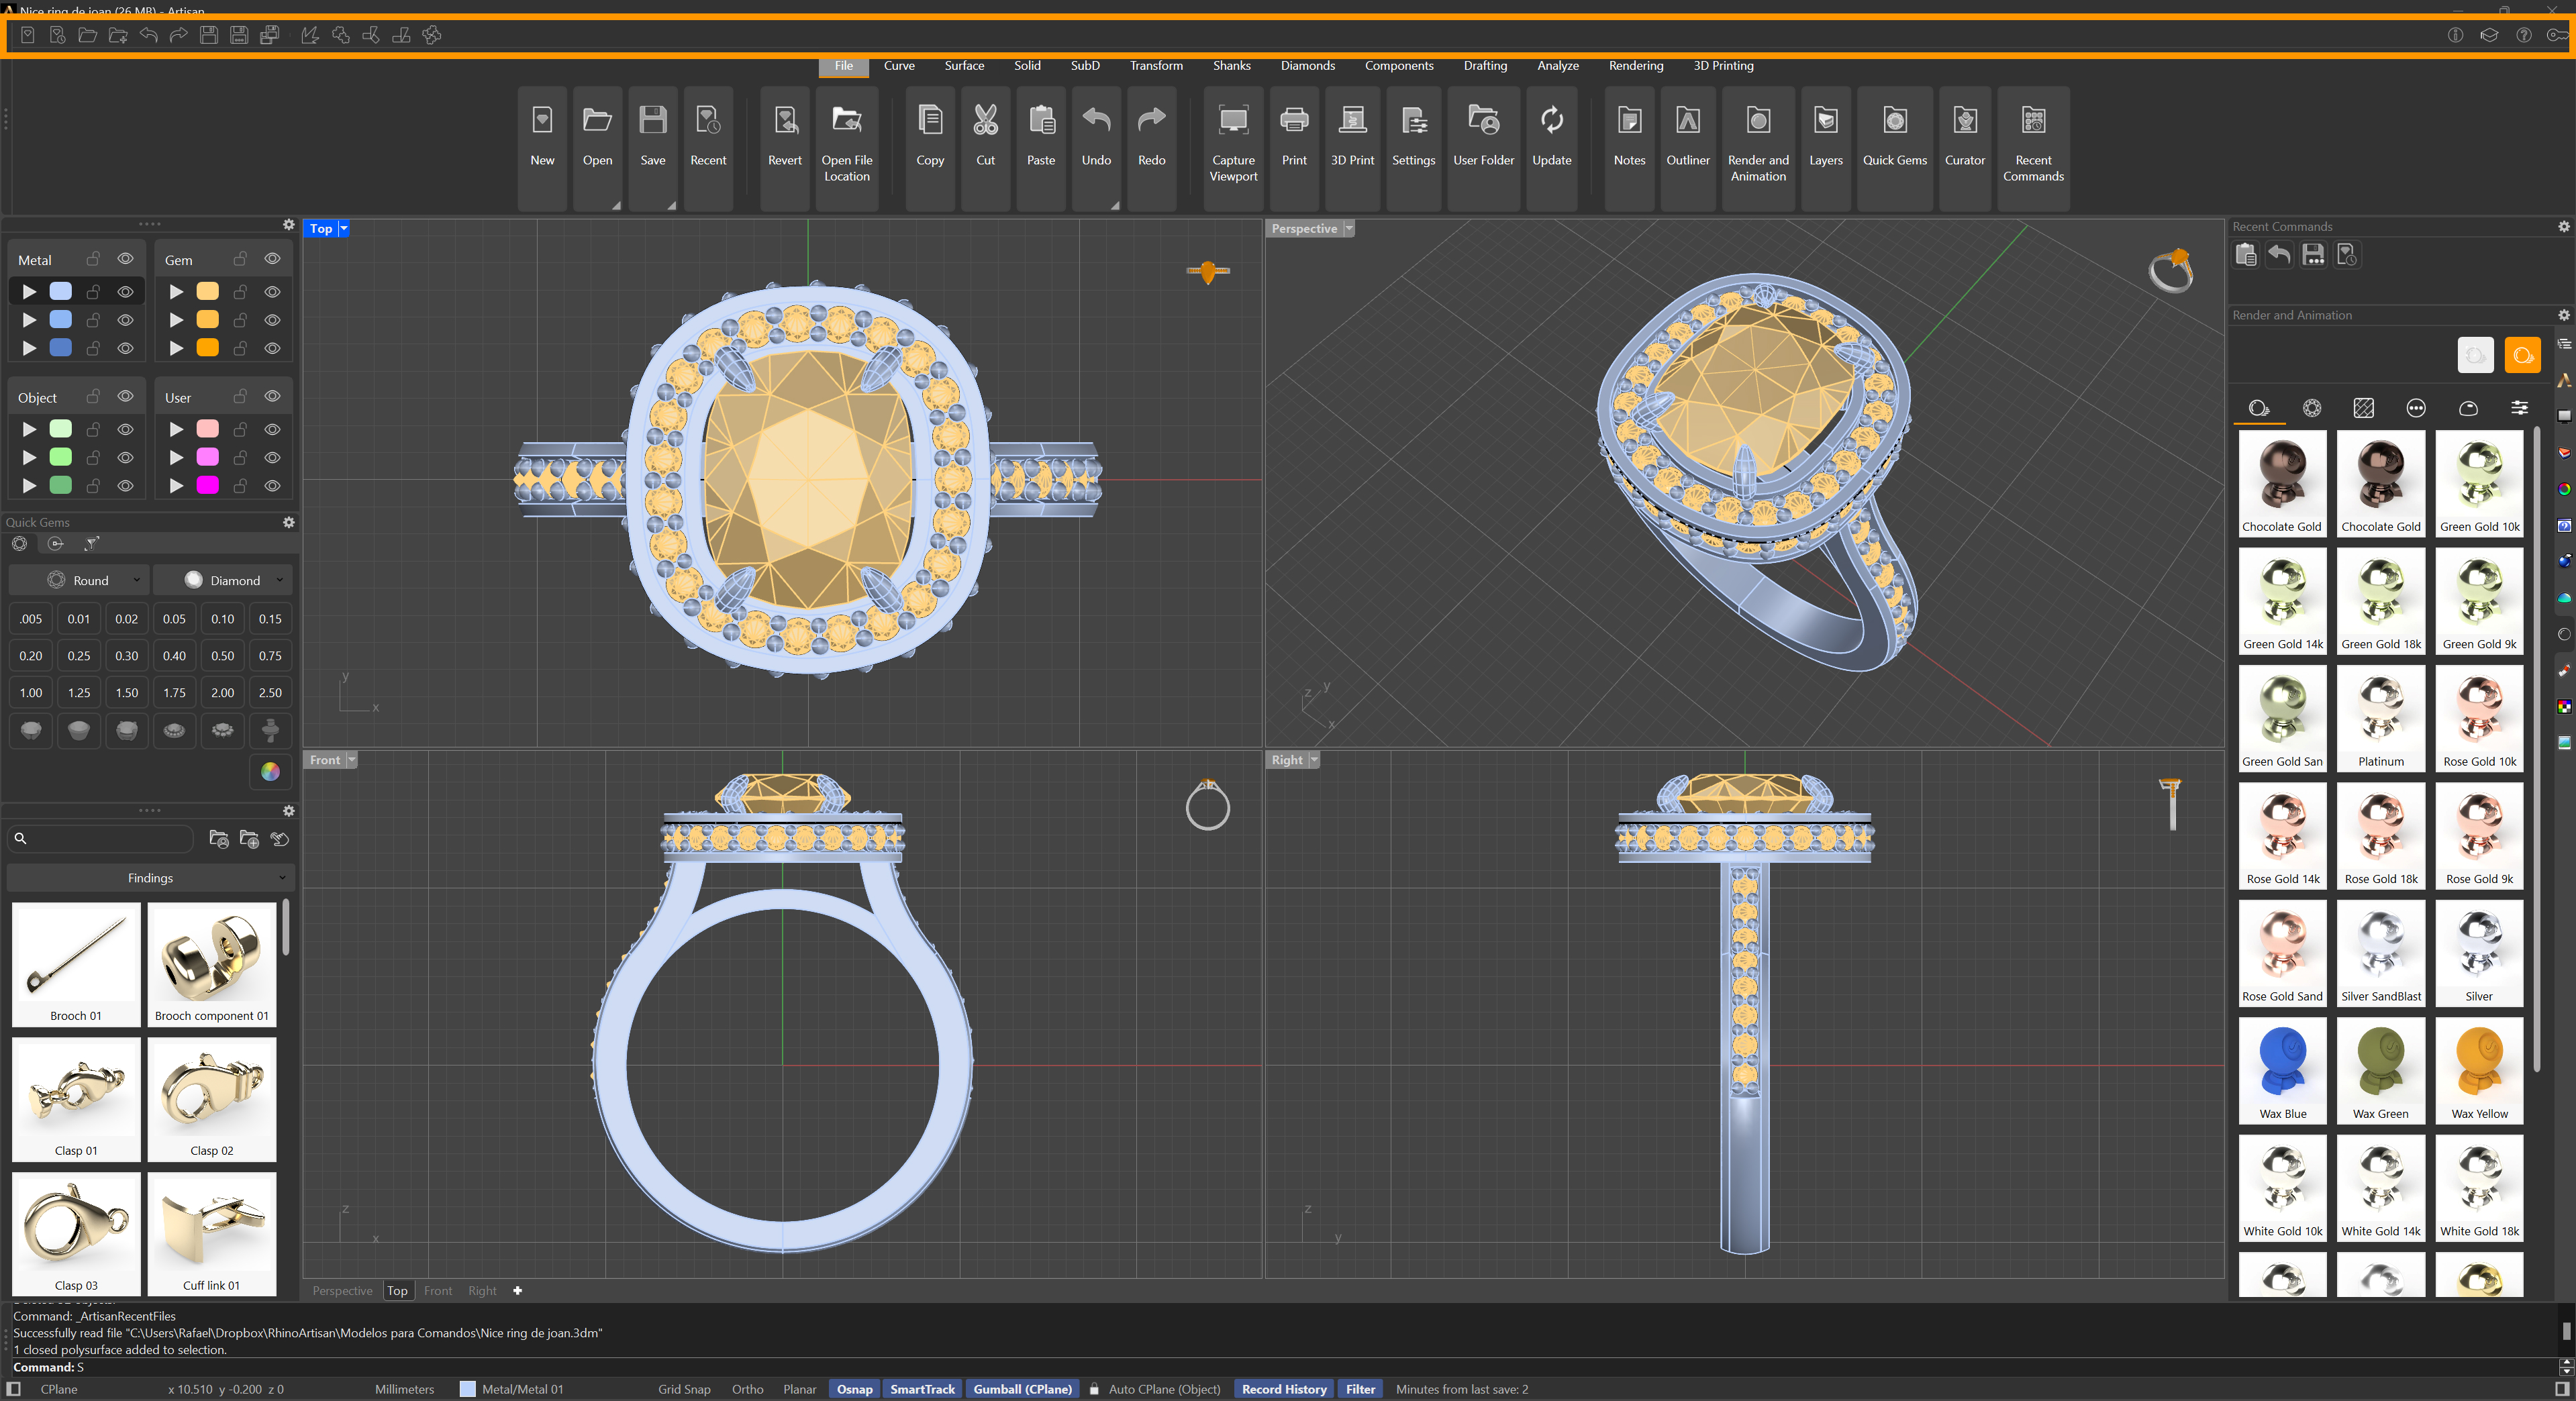Click the dark orange Gem layer swatch

(207, 347)
